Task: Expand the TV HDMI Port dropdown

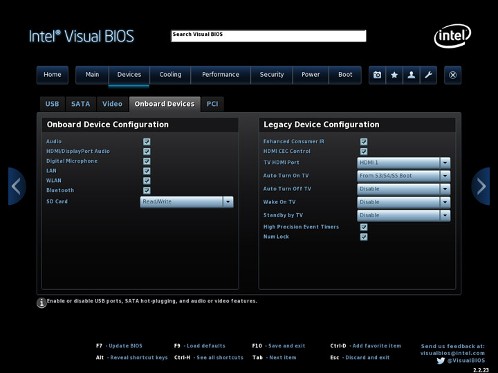Action: click(404, 163)
